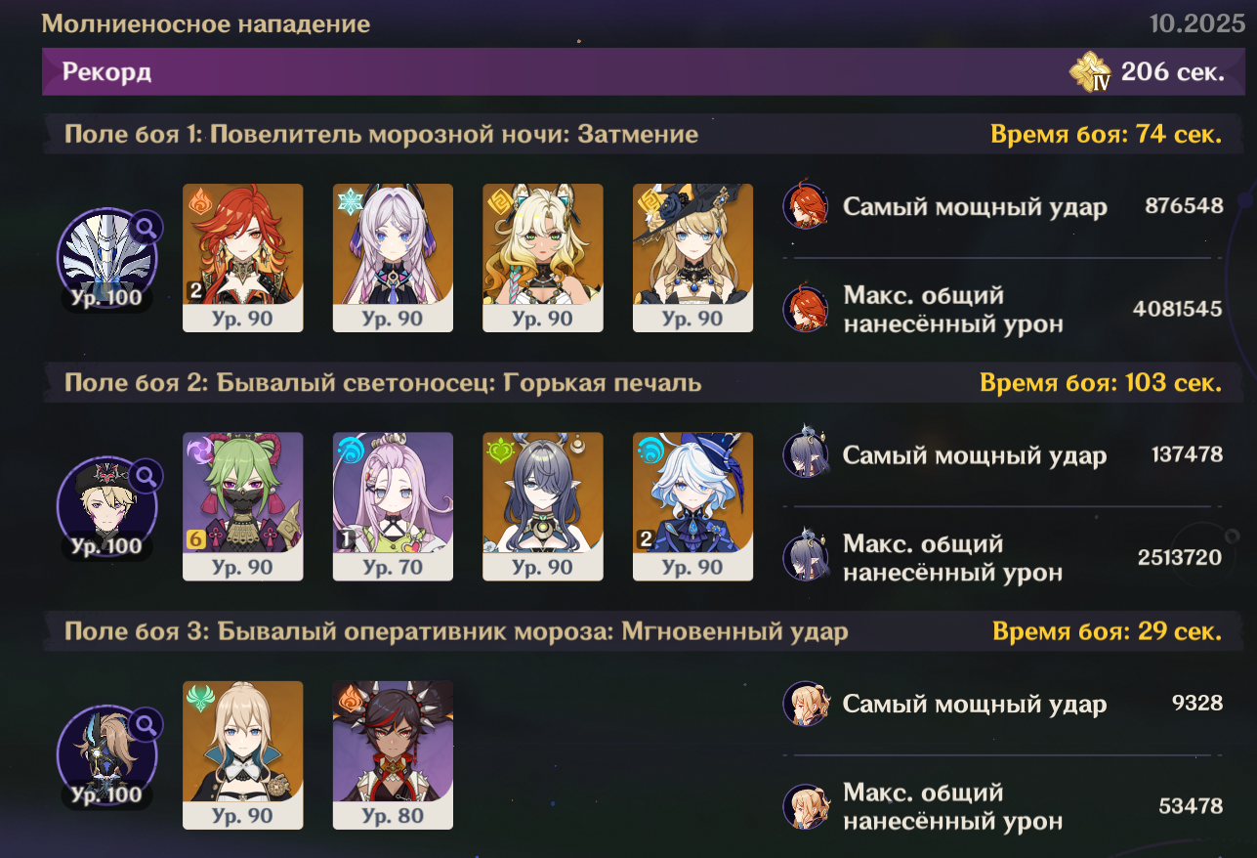This screenshot has width=1257, height=858.
Task: Select red-haired Pyro character card in battlefield 1
Action: [x=243, y=258]
